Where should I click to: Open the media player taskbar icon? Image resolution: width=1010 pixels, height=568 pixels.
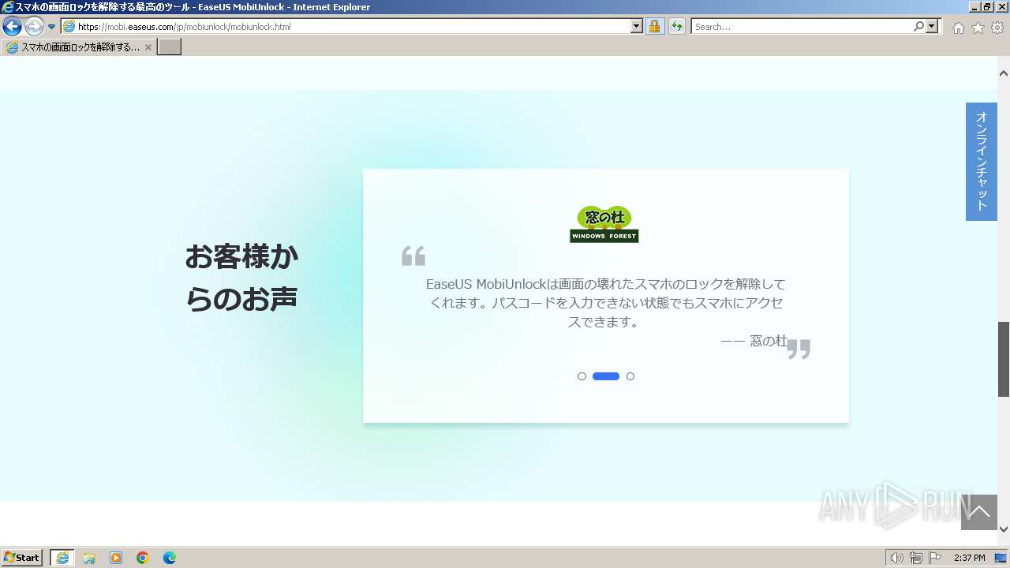click(116, 558)
